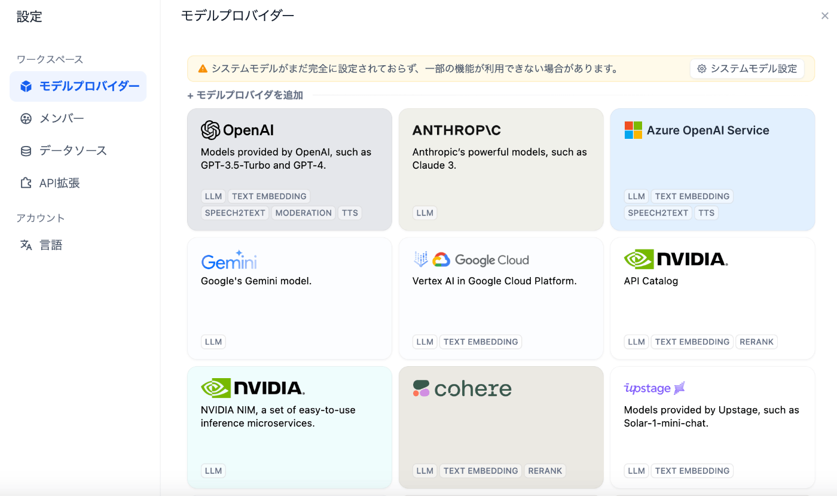This screenshot has width=837, height=496.
Task: Open the モデルプロバイダー settings tab
Action: [x=78, y=86]
